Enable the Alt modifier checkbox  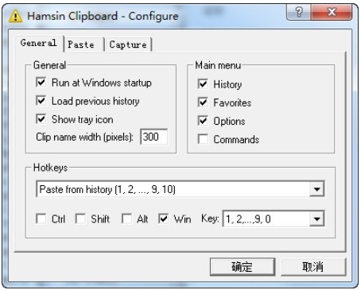(x=126, y=218)
